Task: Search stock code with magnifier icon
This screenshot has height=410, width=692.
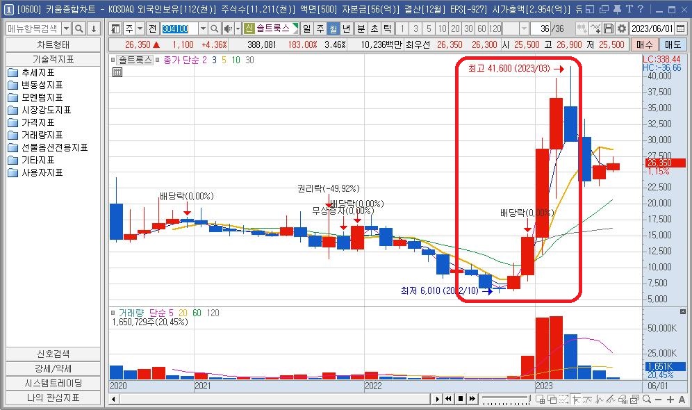Action: (x=214, y=28)
